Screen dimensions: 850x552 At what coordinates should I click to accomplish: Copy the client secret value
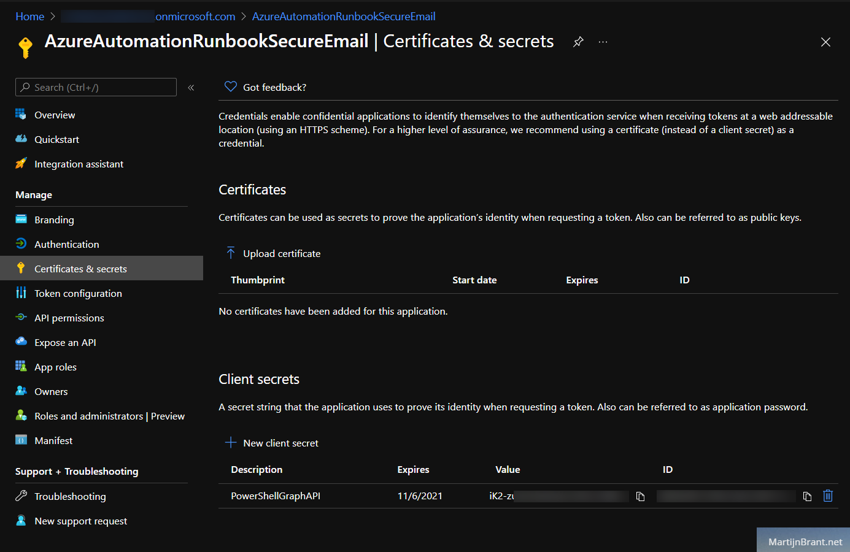(x=640, y=496)
